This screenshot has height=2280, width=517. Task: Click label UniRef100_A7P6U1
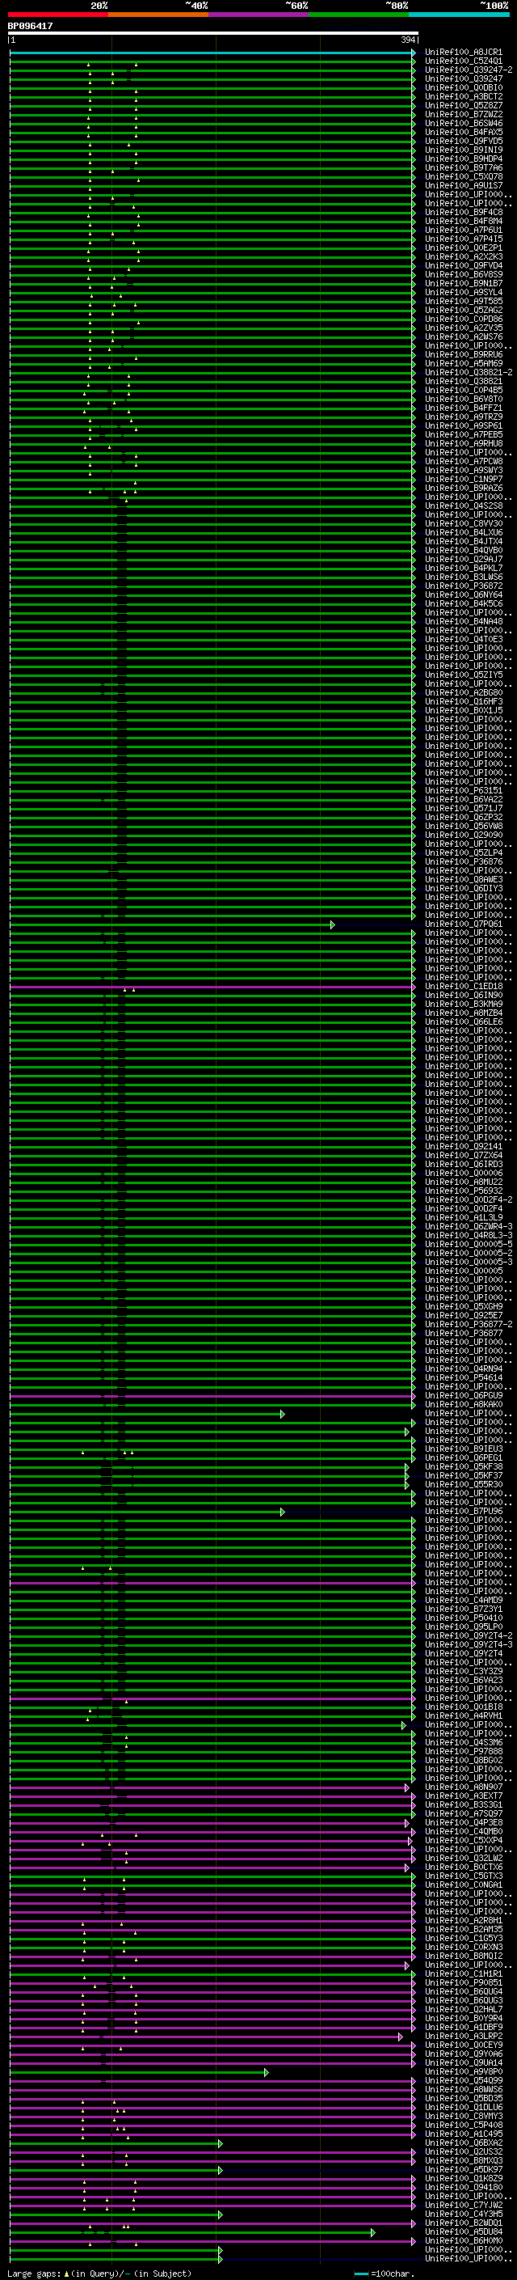point(464,231)
